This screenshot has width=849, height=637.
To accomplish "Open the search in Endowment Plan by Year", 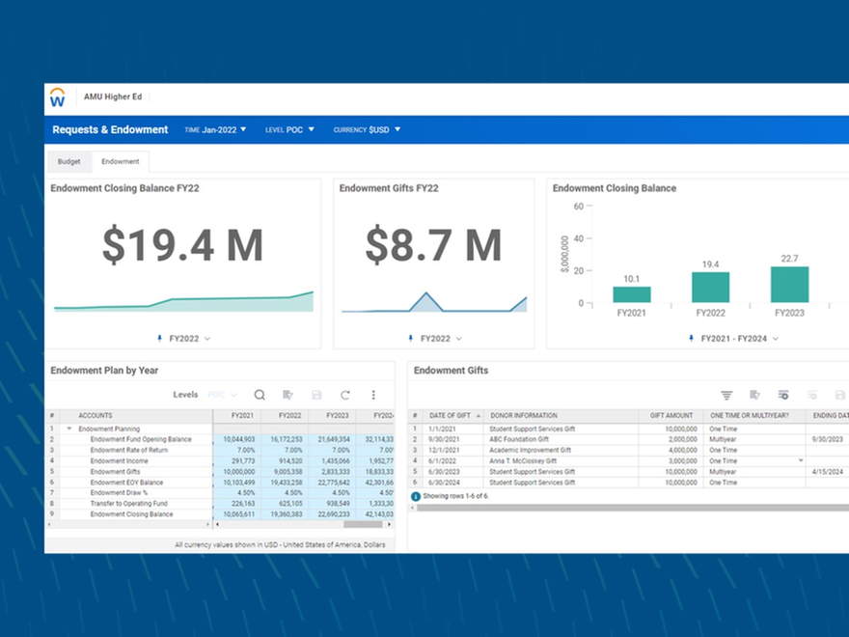I will coord(260,394).
